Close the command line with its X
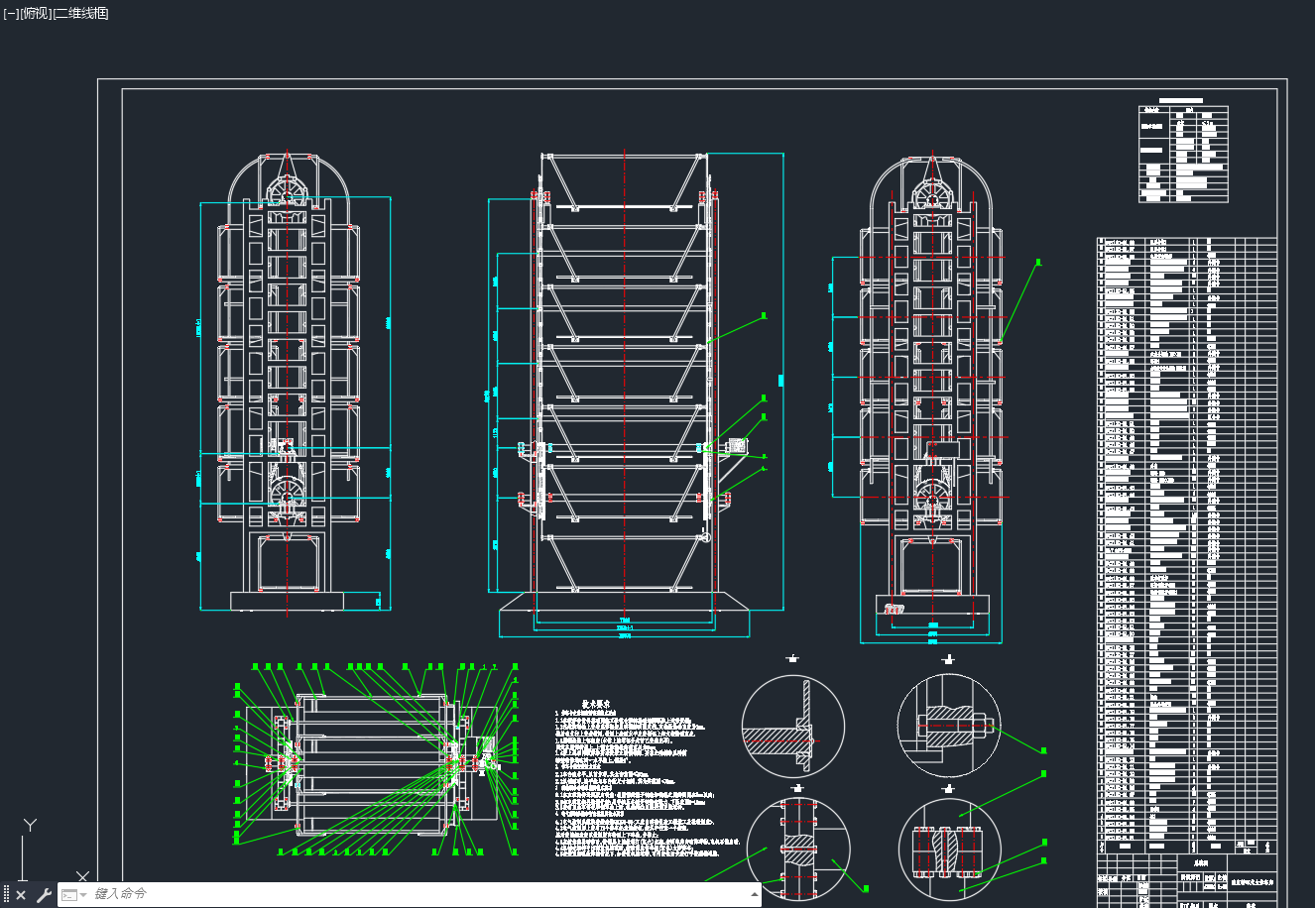This screenshot has height=908, width=1315. click(21, 895)
